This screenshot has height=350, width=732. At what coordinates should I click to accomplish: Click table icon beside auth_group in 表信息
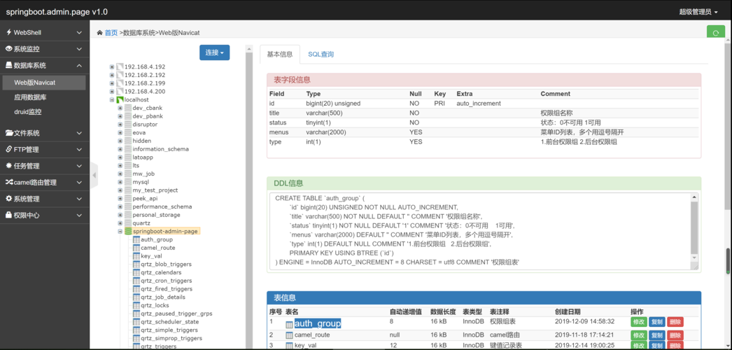click(x=290, y=324)
